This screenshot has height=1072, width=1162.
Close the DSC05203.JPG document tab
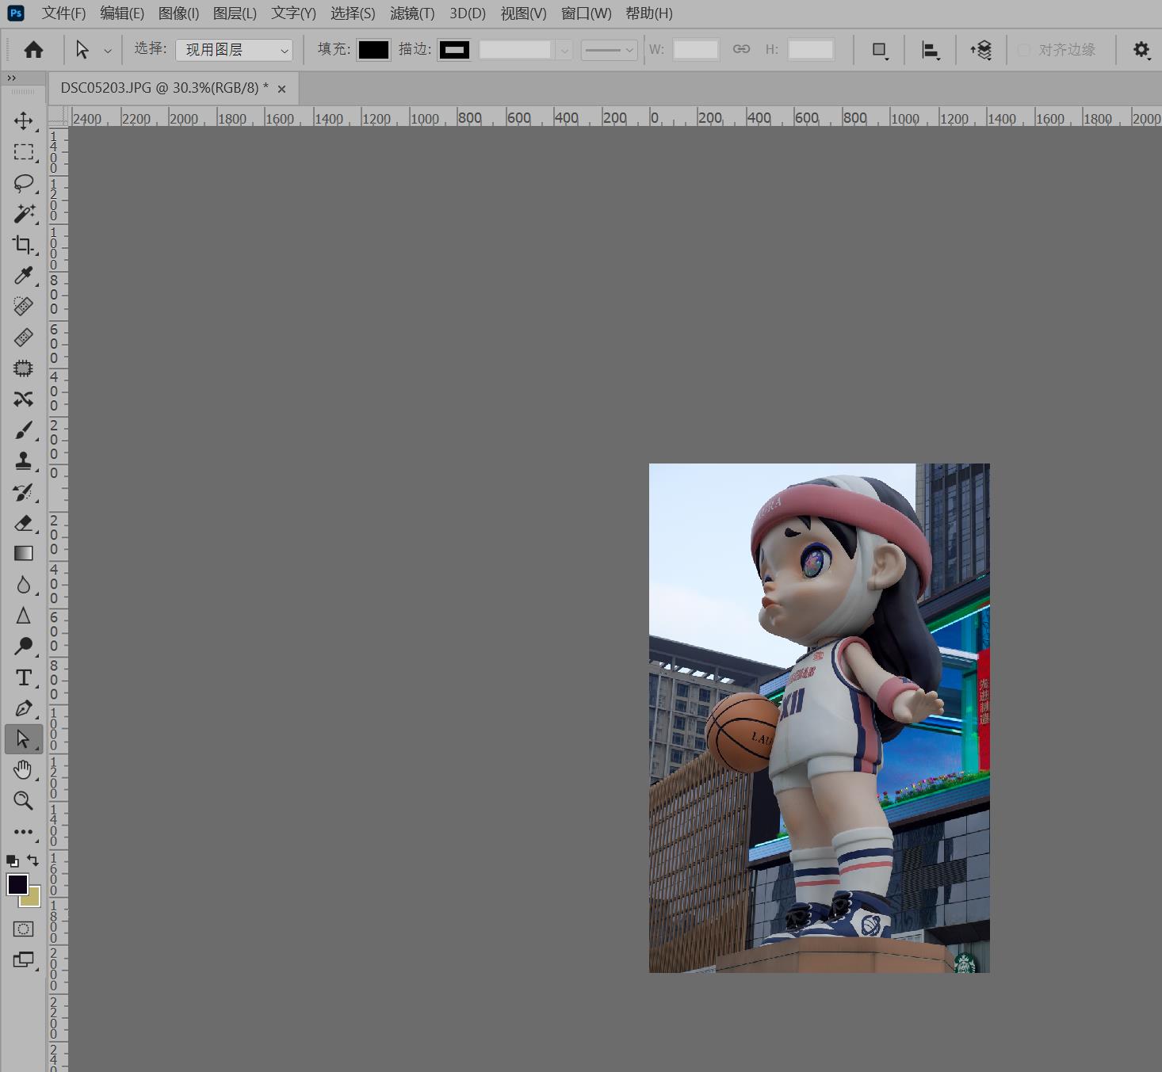click(x=281, y=89)
